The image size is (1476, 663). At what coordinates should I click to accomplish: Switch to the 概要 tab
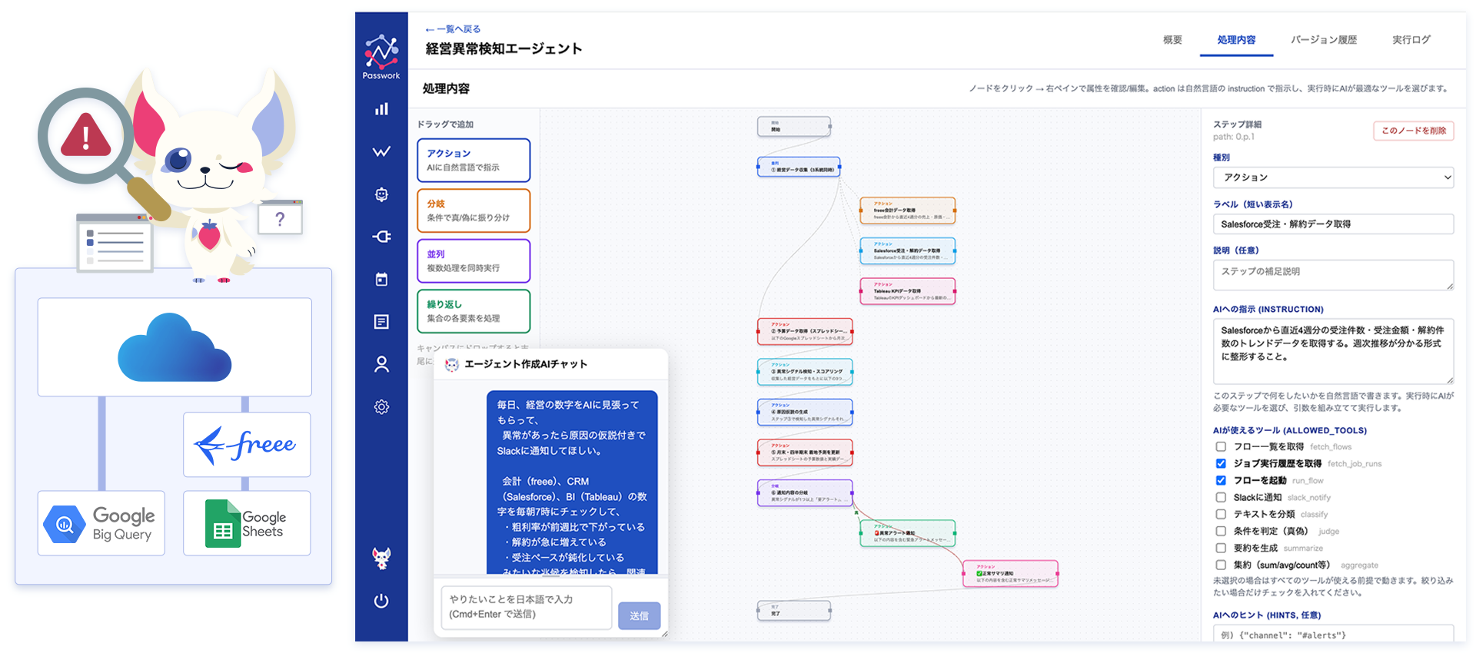1172,40
